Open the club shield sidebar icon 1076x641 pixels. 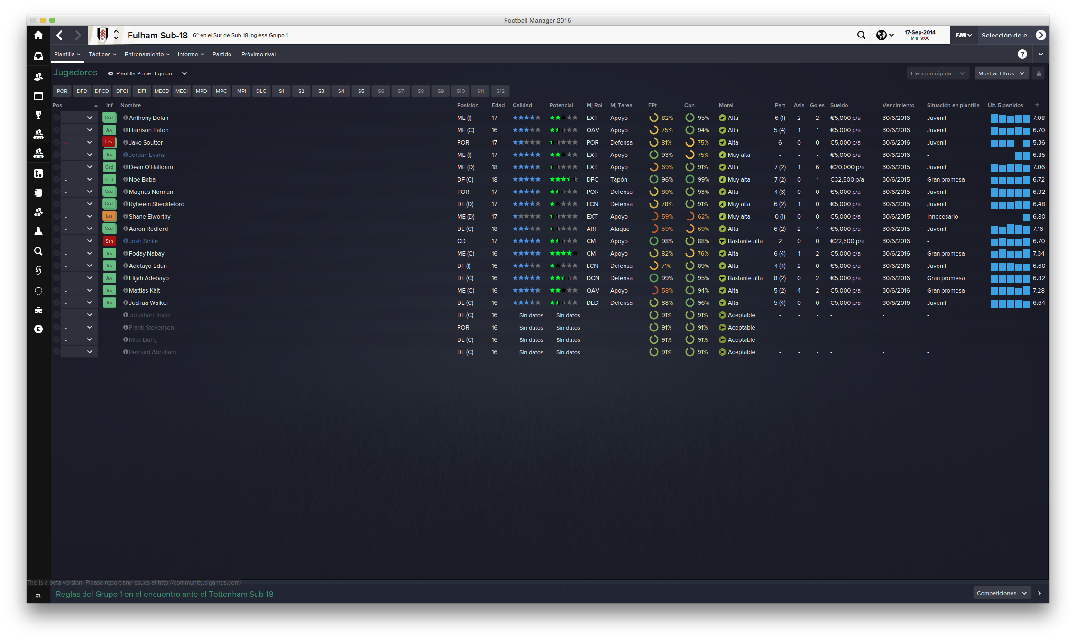click(x=38, y=291)
